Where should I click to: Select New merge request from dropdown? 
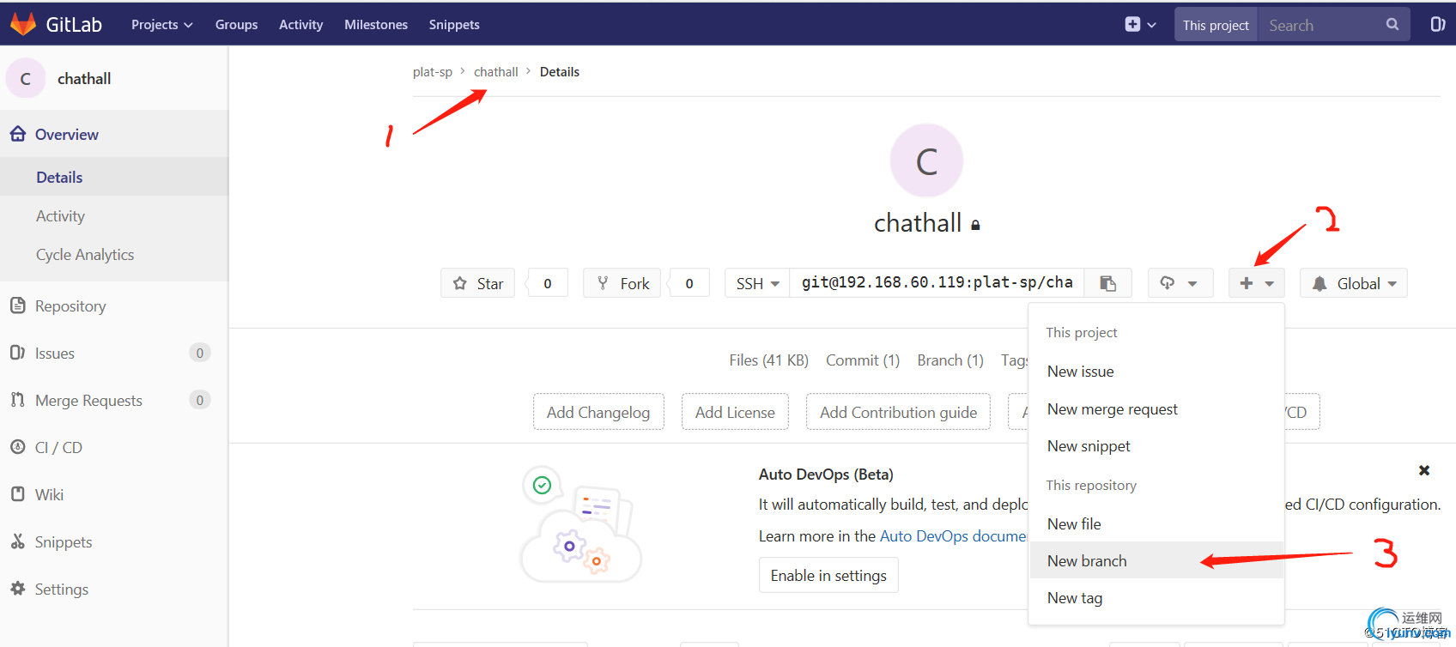pyautogui.click(x=1156, y=409)
